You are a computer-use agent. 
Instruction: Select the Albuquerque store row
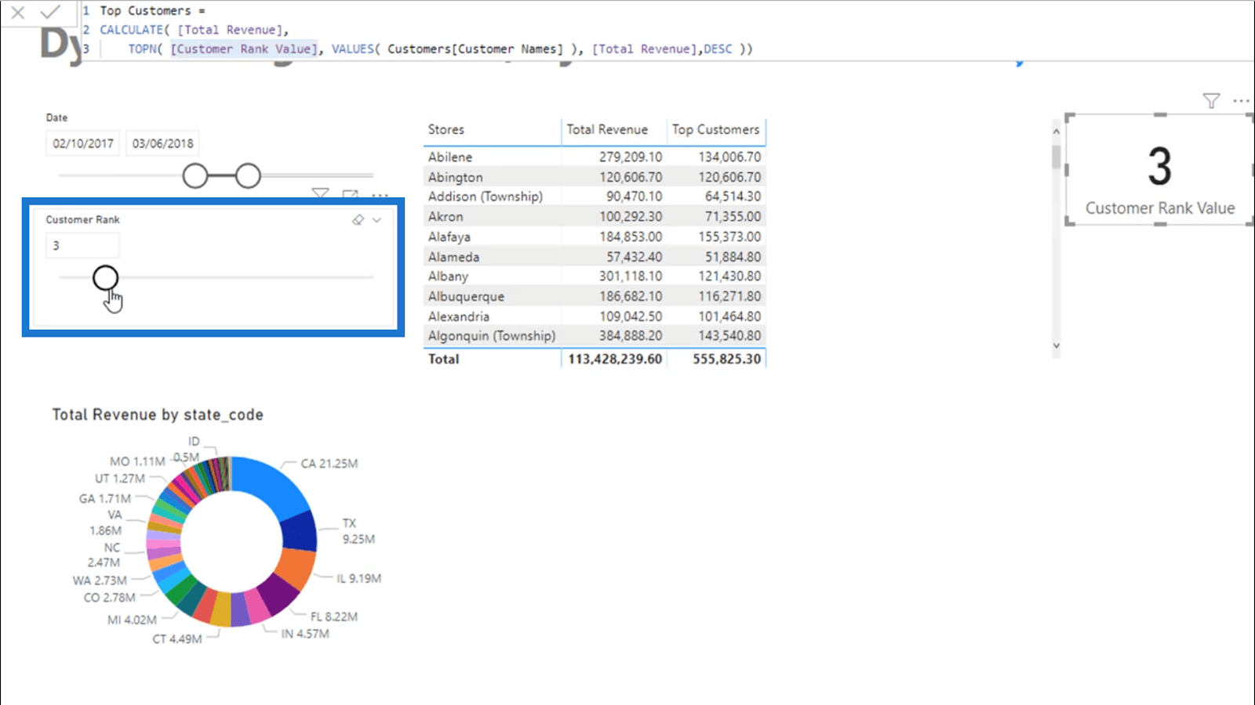click(595, 296)
